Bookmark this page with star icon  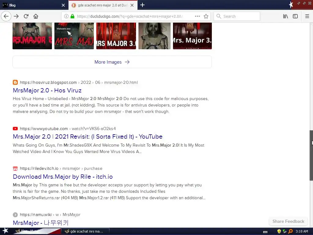206,16
